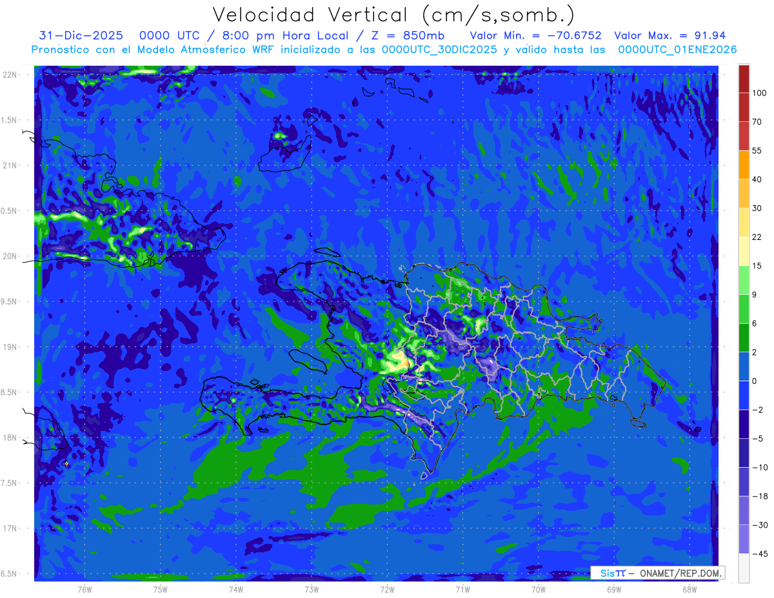Image resolution: width=774 pixels, height=598 pixels.
Task: Click the colorbar value "55"
Action: coord(757,150)
